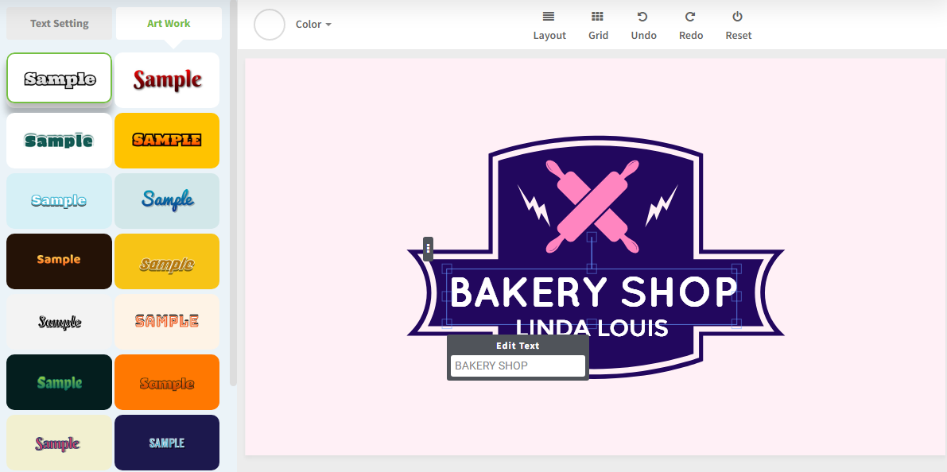This screenshot has width=947, height=472.
Task: Select orange Sample style on dark brown
Action: (59, 261)
